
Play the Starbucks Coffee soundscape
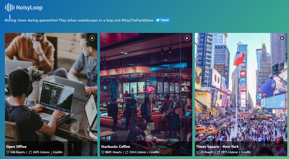tap(187, 38)
